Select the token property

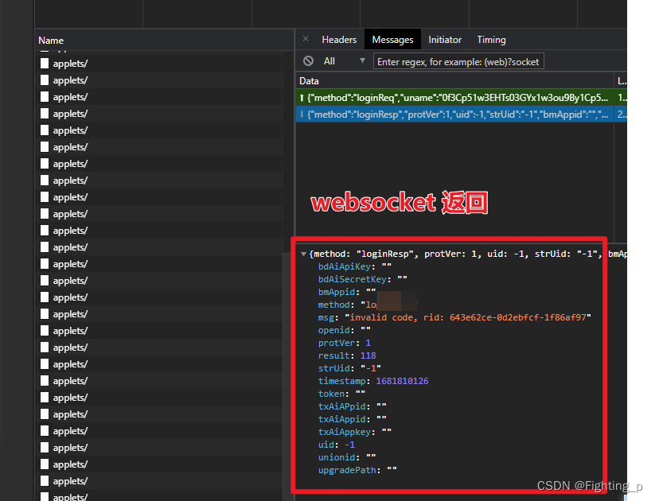(341, 394)
